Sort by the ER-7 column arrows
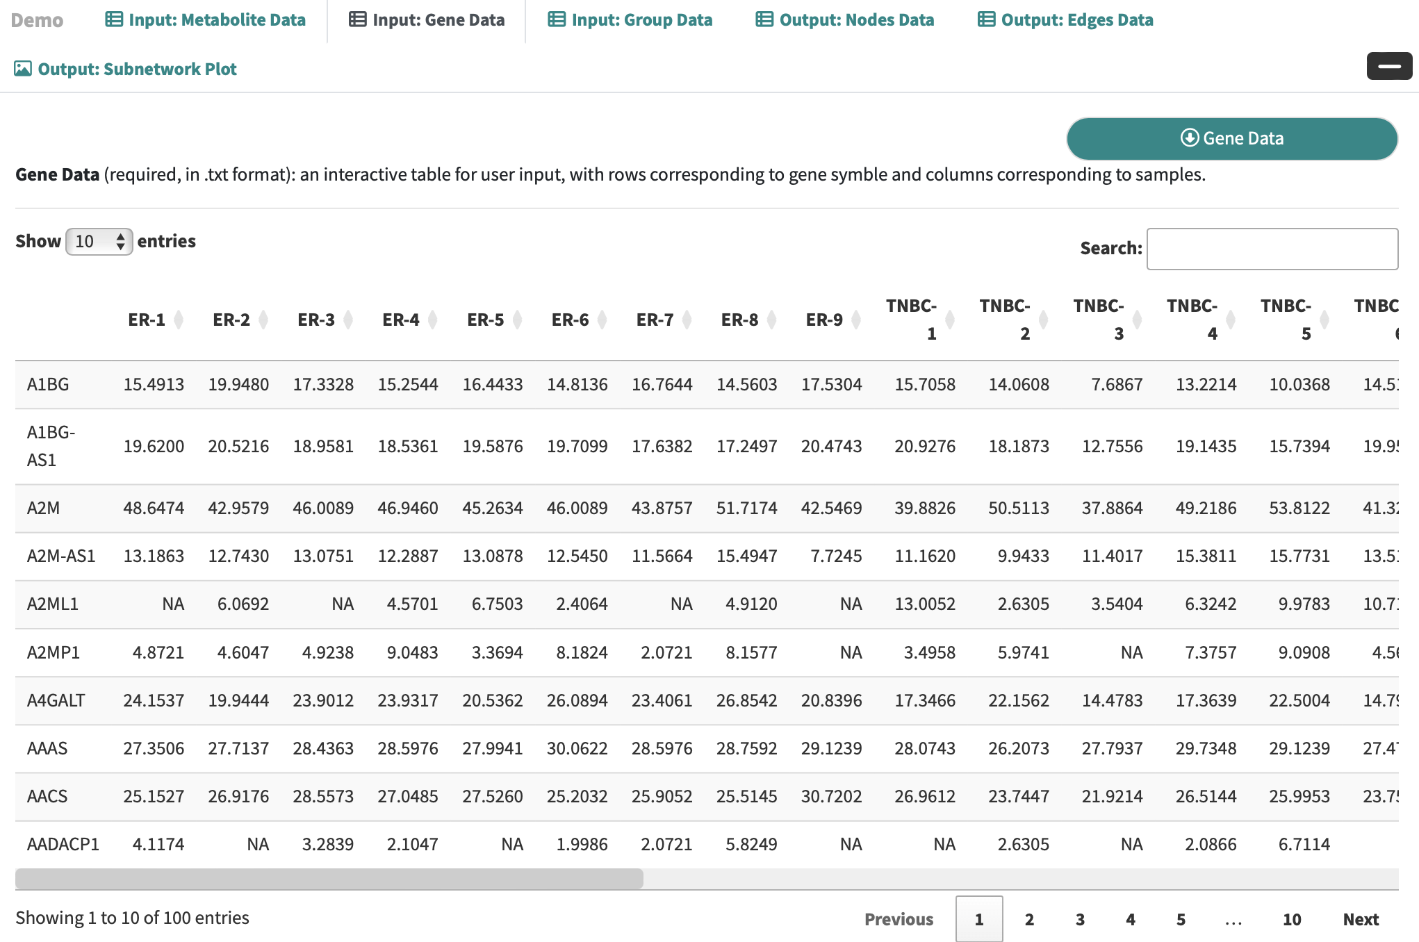The width and height of the screenshot is (1419, 942). click(687, 320)
